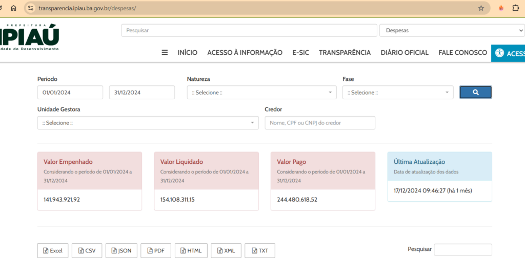This screenshot has width=525, height=258.
Task: Click the Credor name input field
Action: pos(320,123)
